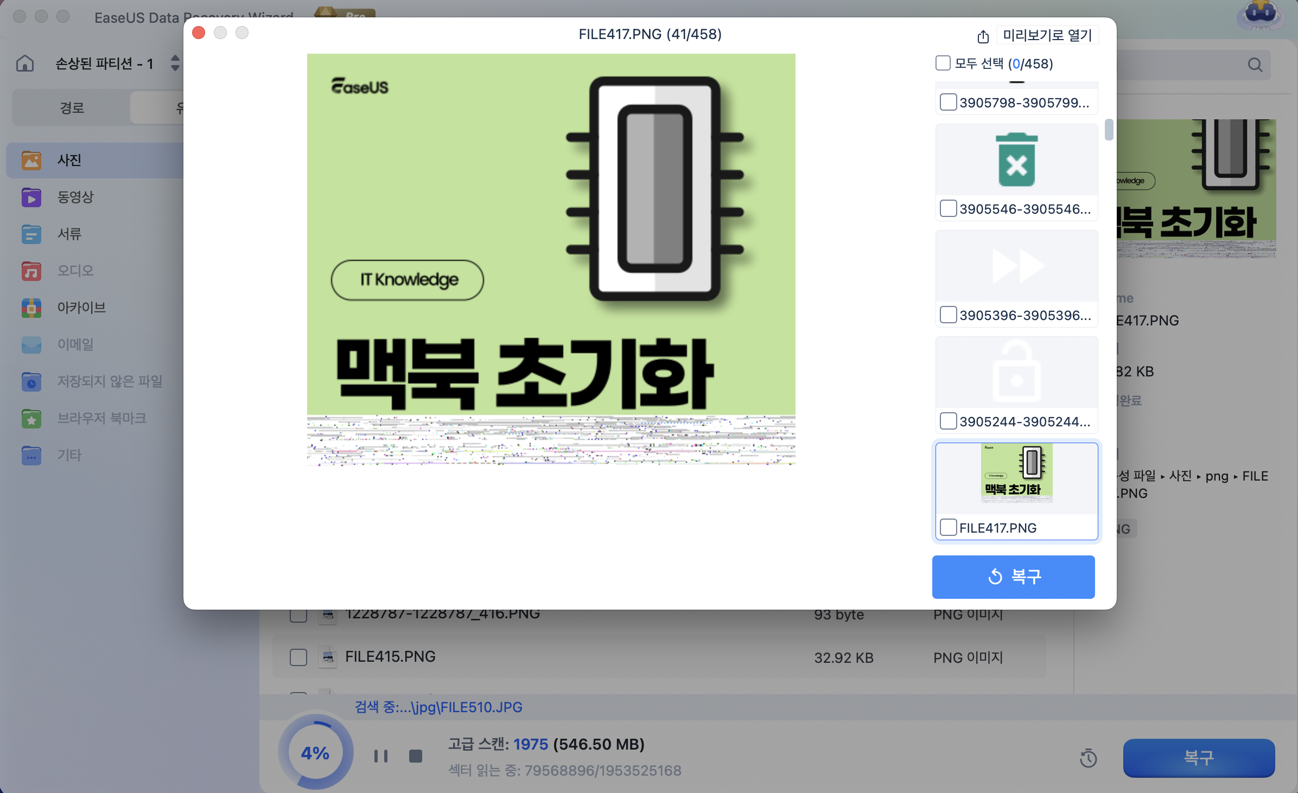Viewport: 1298px width, 793px height.
Task: Toggle checkbox for 3905546-3905546 thumbnail
Action: [948, 209]
